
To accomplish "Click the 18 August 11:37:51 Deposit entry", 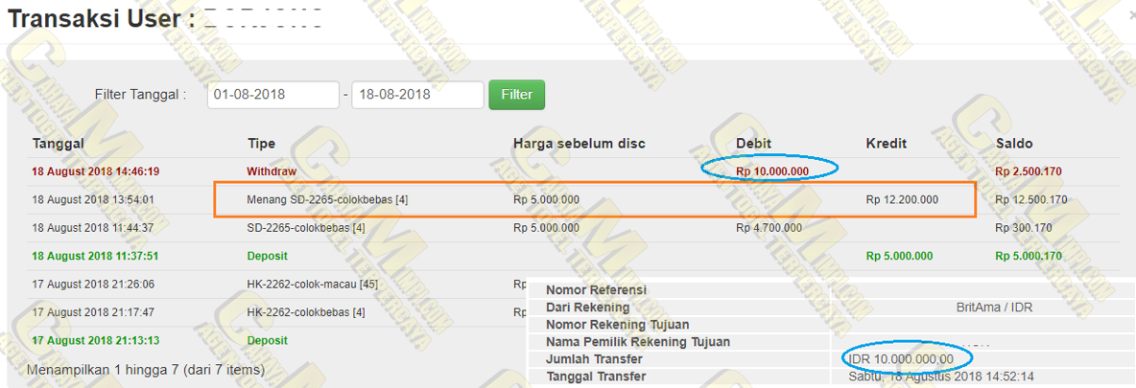I will [267, 257].
